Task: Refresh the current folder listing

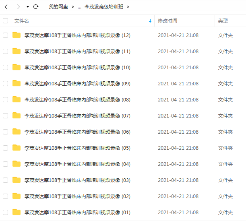Action: click(36, 7)
